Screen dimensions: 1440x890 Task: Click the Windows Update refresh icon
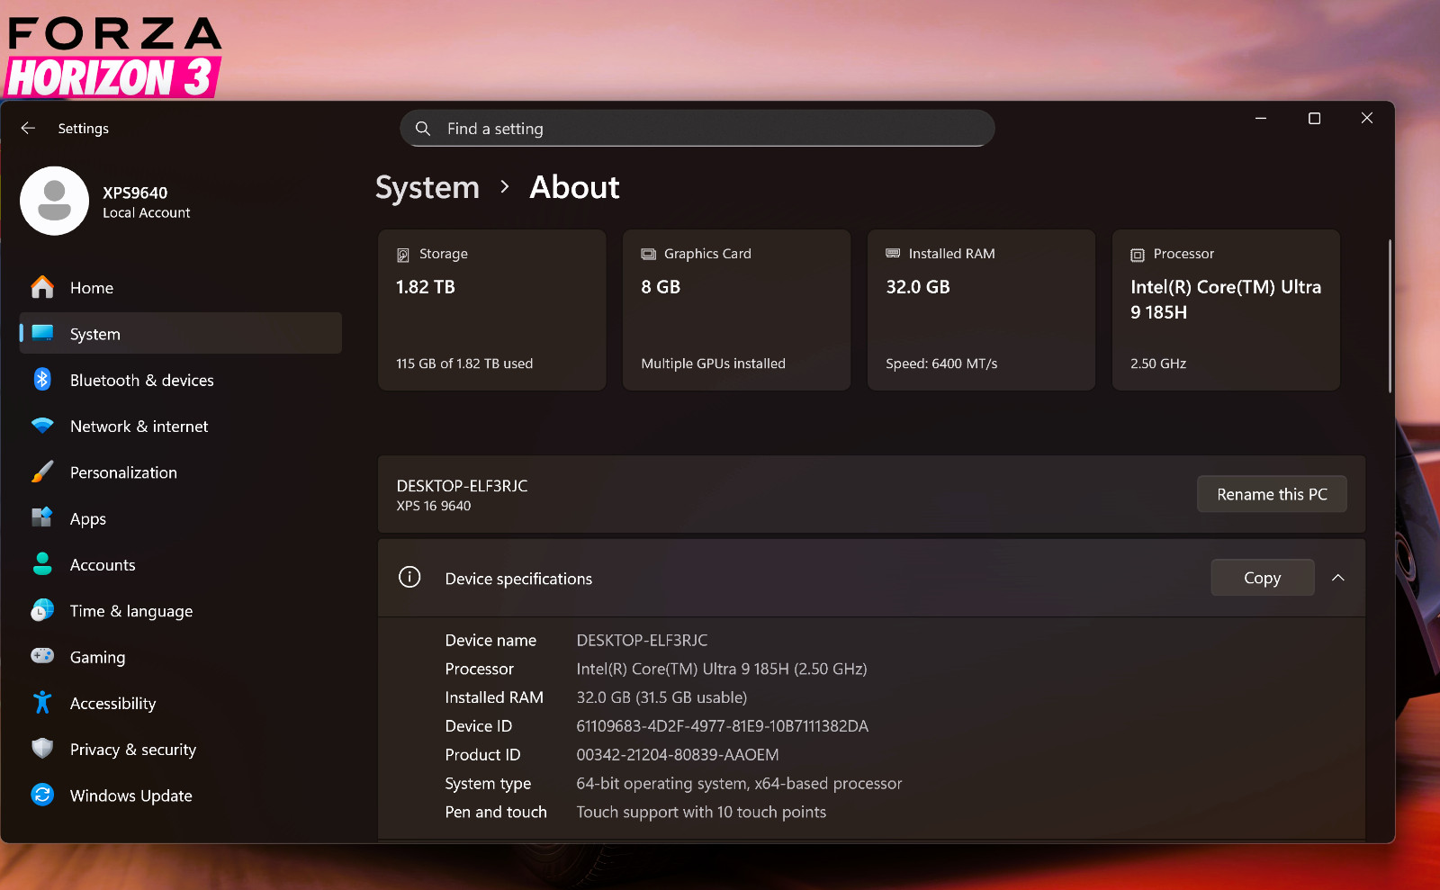(x=42, y=795)
